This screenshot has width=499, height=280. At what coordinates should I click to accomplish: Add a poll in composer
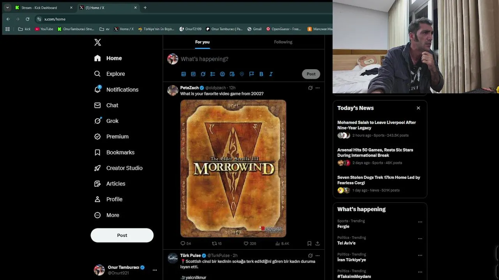coord(213,74)
